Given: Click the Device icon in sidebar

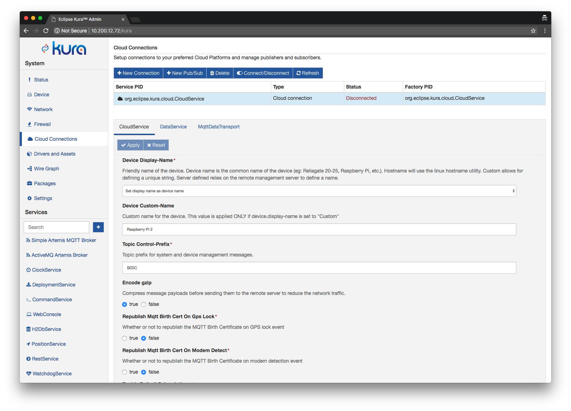Looking at the screenshot, I should point(30,95).
